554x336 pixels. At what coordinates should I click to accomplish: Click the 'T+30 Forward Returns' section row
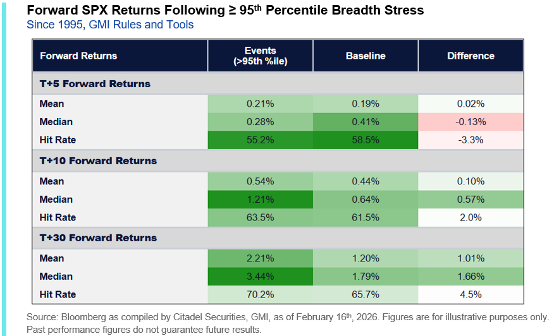pos(98,238)
